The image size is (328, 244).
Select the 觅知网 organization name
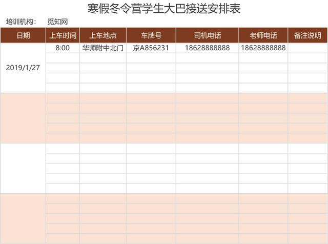57,22
